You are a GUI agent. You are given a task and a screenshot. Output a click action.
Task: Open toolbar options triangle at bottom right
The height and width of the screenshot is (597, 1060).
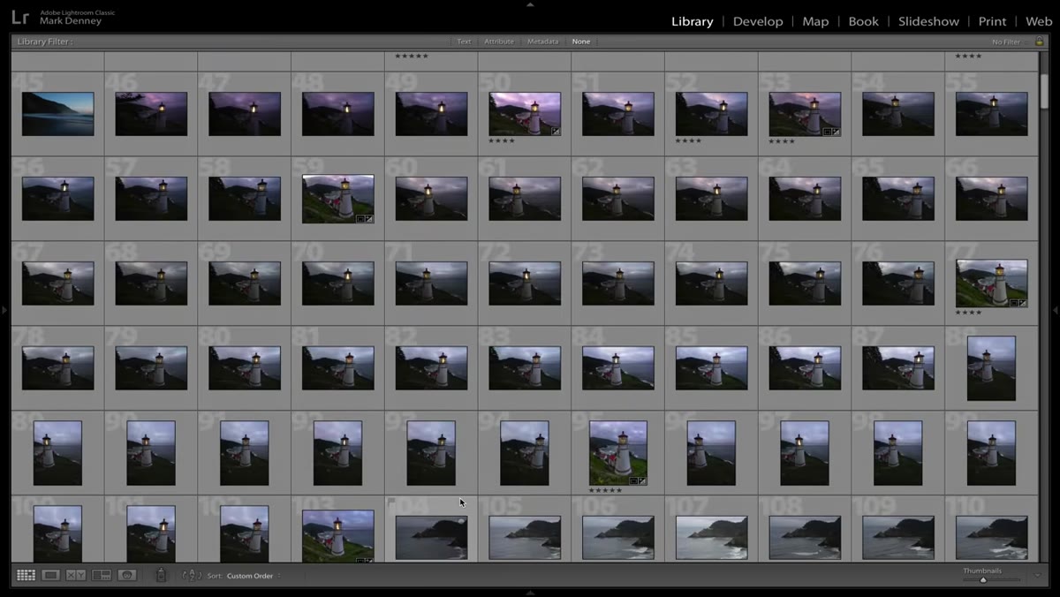tap(1038, 575)
